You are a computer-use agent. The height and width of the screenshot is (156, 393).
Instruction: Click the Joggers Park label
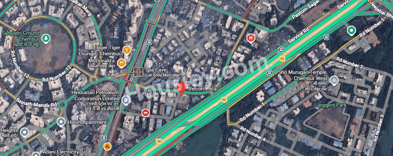coord(332,105)
